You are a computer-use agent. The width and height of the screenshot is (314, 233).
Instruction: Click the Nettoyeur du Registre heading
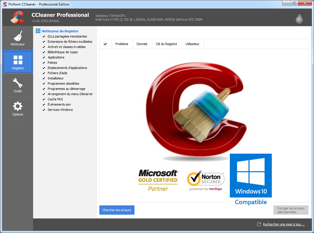click(60, 31)
